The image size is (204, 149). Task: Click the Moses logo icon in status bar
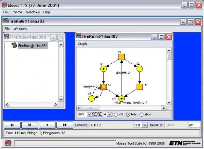8,143
